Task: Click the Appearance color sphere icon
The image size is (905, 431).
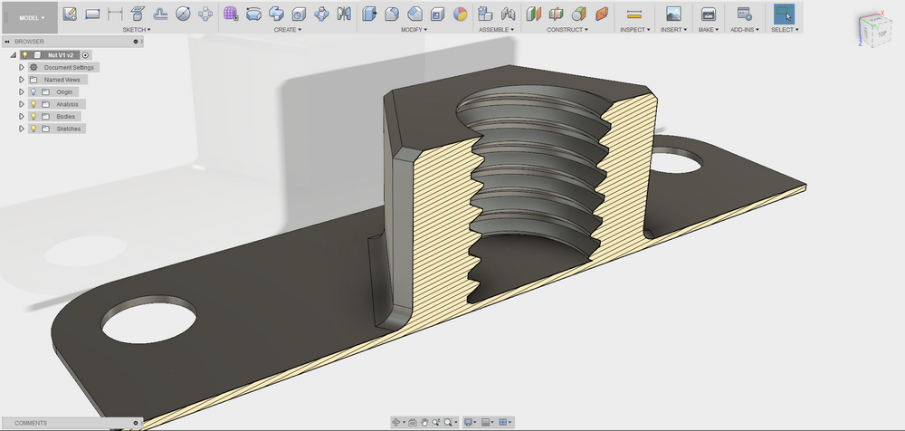Action: (460, 14)
